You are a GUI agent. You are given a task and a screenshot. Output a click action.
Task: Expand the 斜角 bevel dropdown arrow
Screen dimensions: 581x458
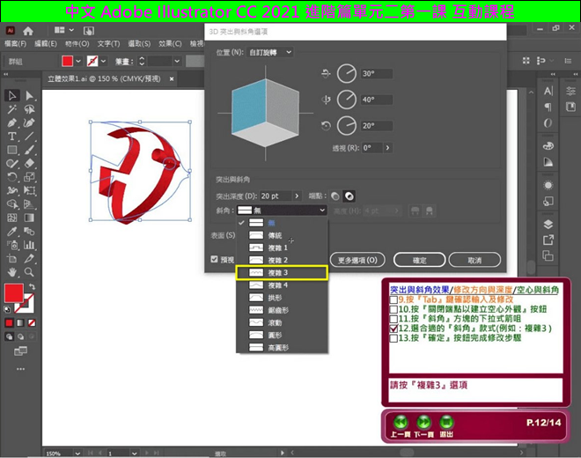[322, 211]
